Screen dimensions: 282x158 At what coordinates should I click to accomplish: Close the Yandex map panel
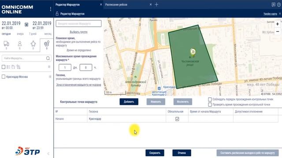point(280,14)
